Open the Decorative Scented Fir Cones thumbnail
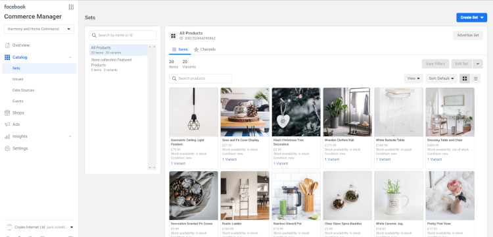Viewport: 493px width, 237px height. pyautogui.click(x=193, y=196)
